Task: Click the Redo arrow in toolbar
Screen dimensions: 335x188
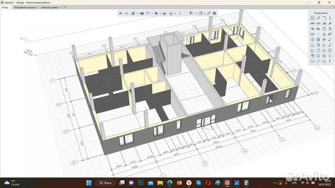Action: coord(126,13)
